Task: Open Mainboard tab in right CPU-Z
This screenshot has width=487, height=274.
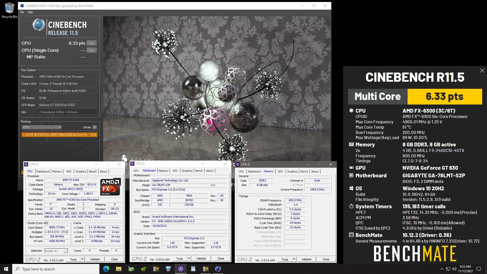Action: coord(254,172)
